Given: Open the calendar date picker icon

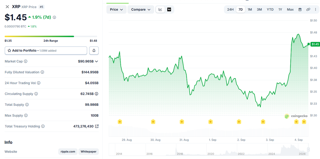Looking at the screenshot, I should pyautogui.click(x=300, y=10).
